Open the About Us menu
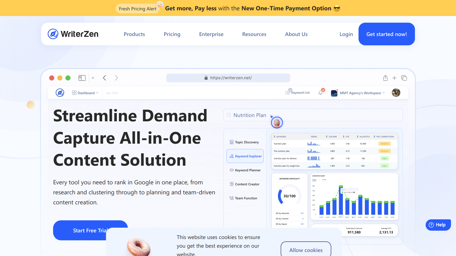456x256 pixels. pos(296,34)
